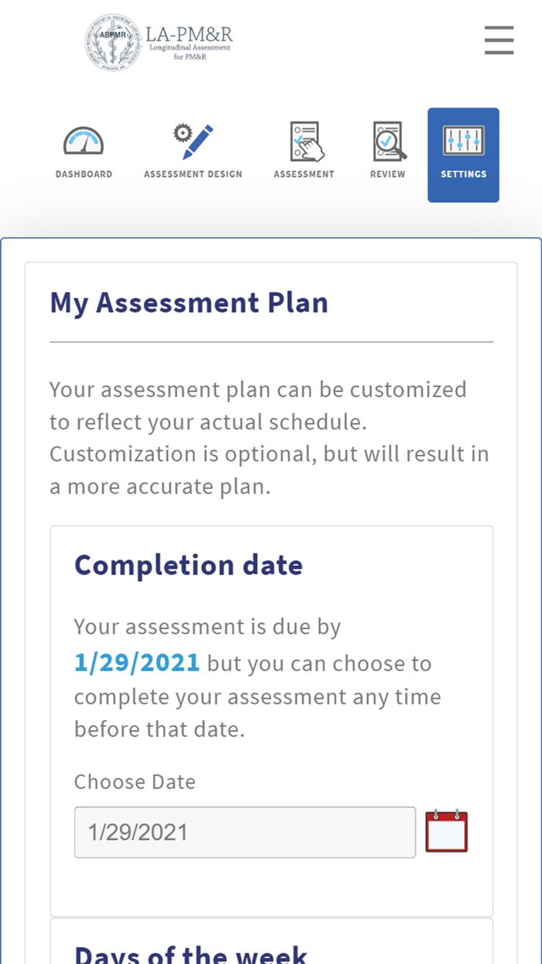Open the hamburger navigation menu

tap(499, 40)
